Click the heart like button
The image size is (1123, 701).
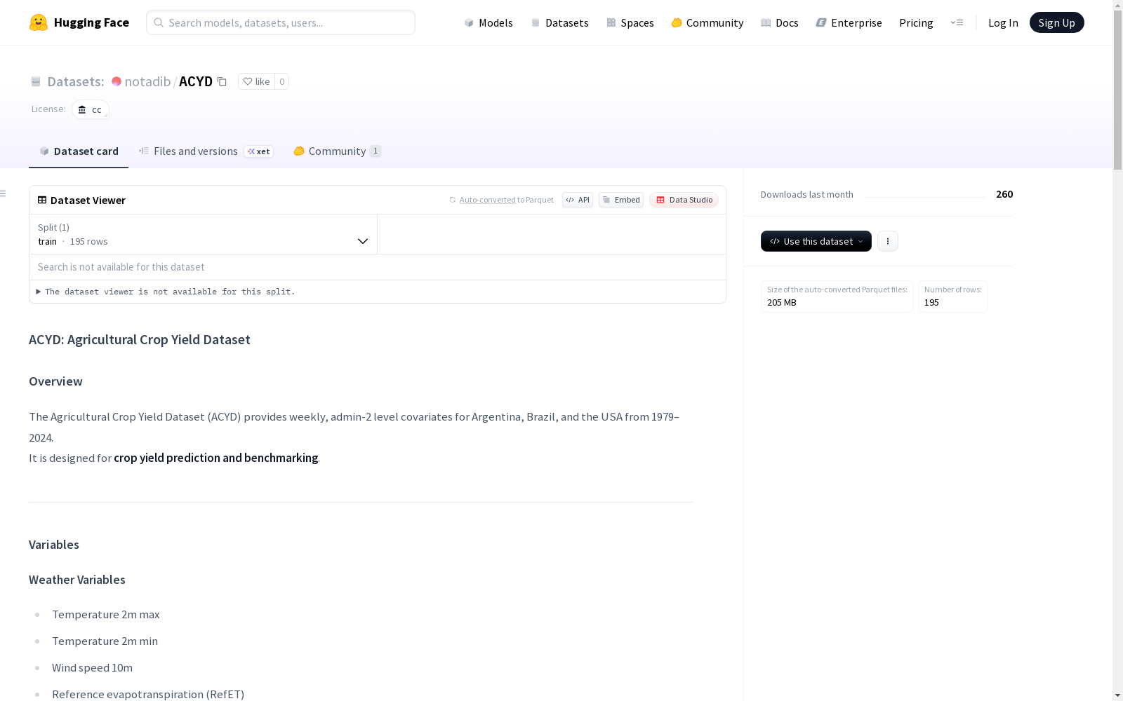coord(256,81)
